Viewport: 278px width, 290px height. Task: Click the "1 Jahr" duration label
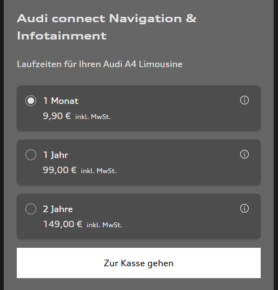pos(56,155)
